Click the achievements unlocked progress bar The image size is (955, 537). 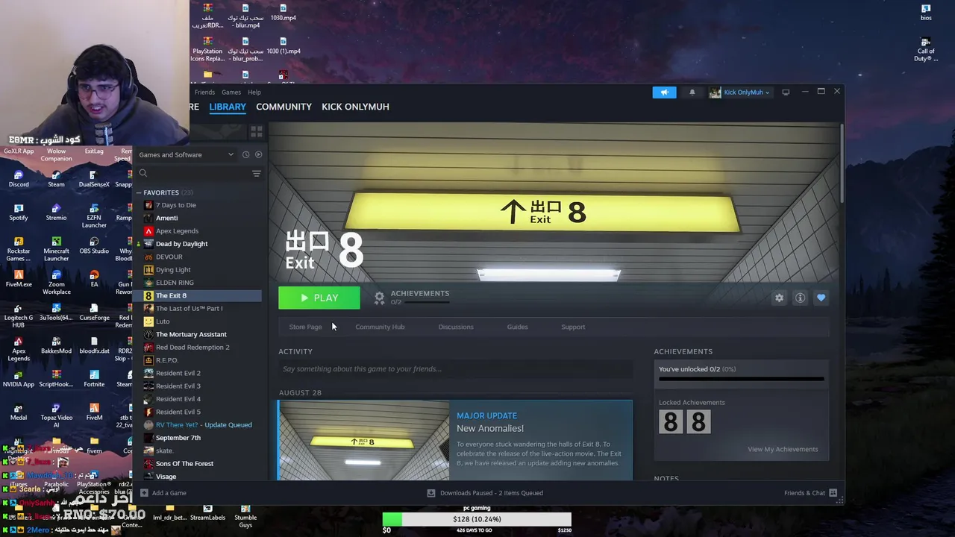[742, 379]
